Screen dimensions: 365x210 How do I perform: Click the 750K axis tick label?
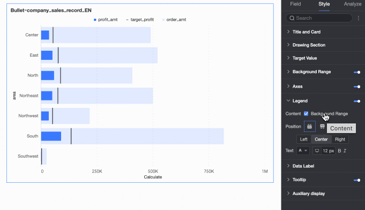tap(209, 171)
